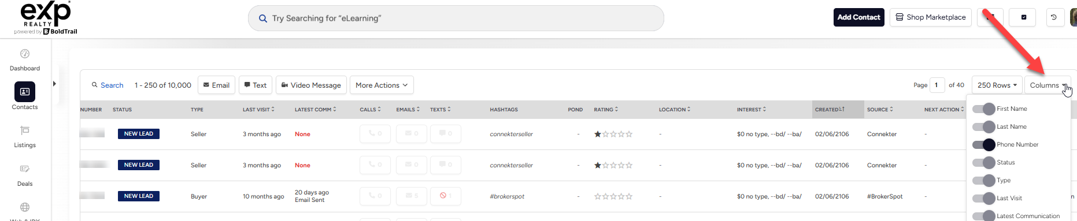Image resolution: width=1077 pixels, height=221 pixels.
Task: Click the page number input box
Action: click(937, 85)
